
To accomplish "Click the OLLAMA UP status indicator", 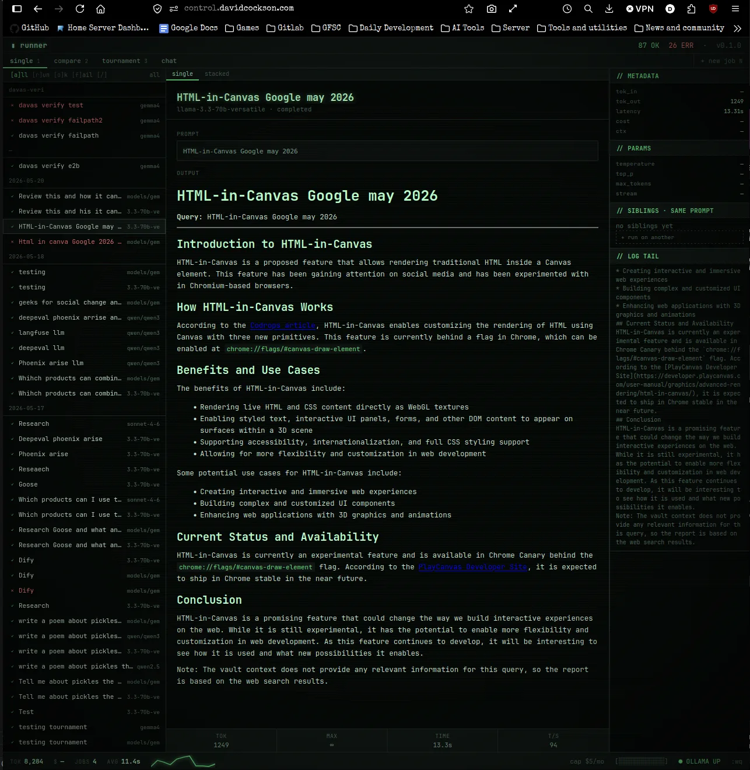I will tap(699, 761).
